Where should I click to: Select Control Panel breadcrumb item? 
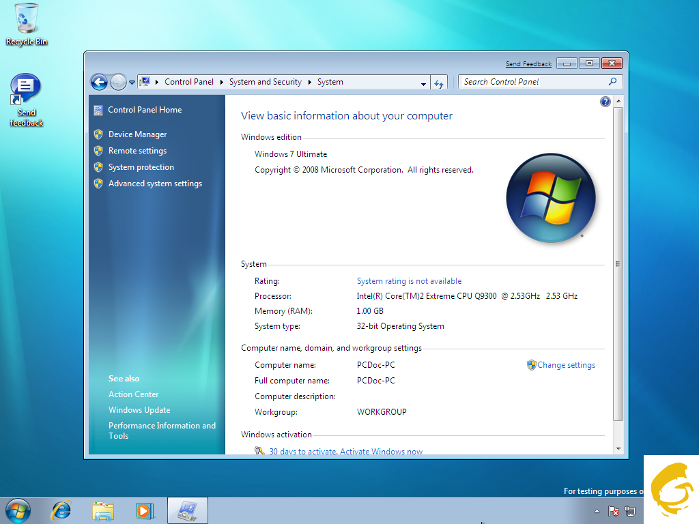coord(189,82)
